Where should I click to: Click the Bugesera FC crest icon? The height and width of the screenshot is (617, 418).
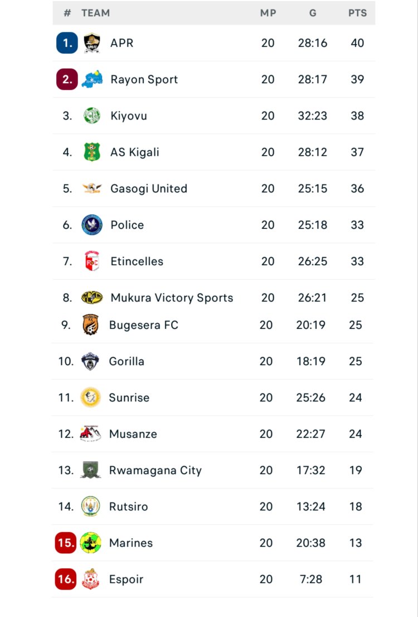tap(91, 325)
